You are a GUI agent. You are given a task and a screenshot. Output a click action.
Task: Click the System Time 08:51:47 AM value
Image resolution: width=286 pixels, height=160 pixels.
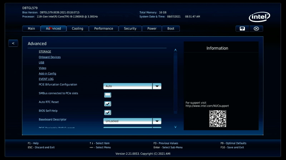(x=193, y=16)
